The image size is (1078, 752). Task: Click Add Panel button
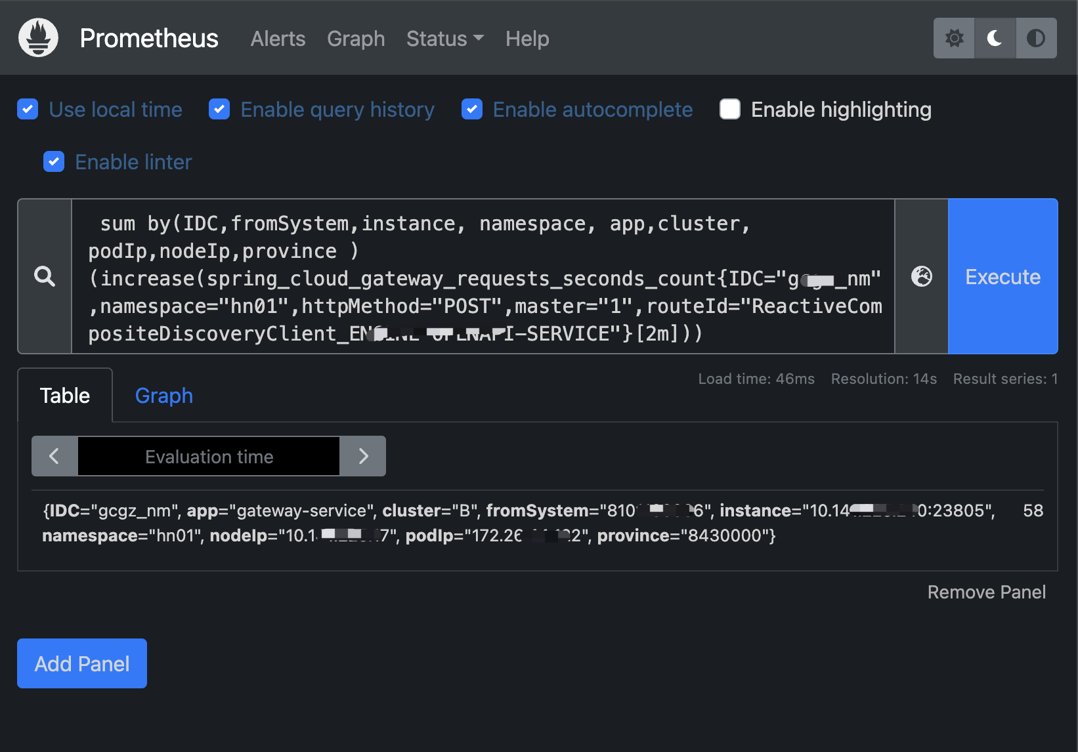82,663
